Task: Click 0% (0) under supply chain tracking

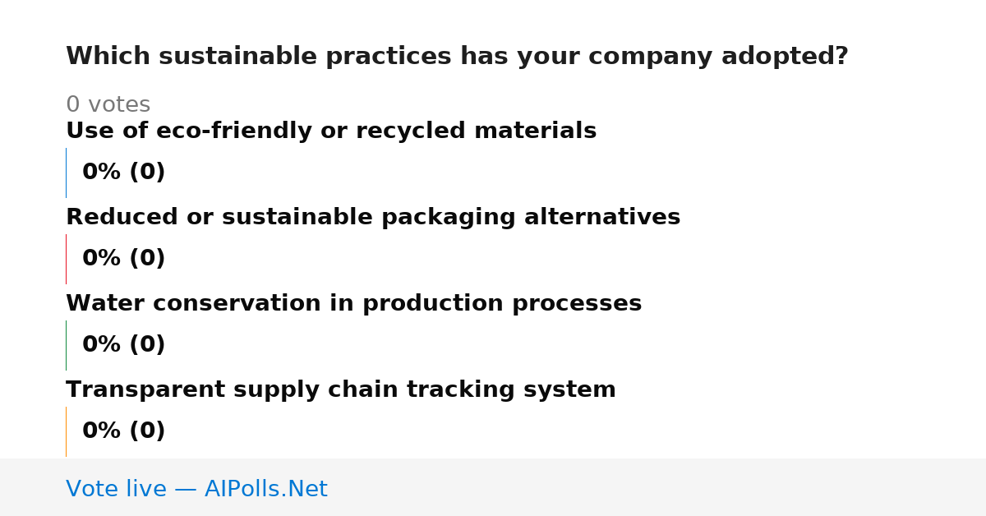Action: click(x=123, y=431)
